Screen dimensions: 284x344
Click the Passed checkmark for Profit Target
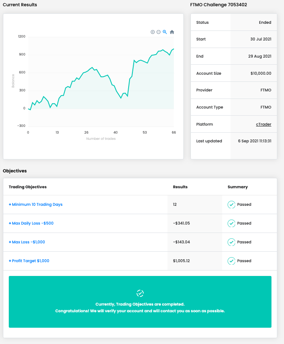231,261
